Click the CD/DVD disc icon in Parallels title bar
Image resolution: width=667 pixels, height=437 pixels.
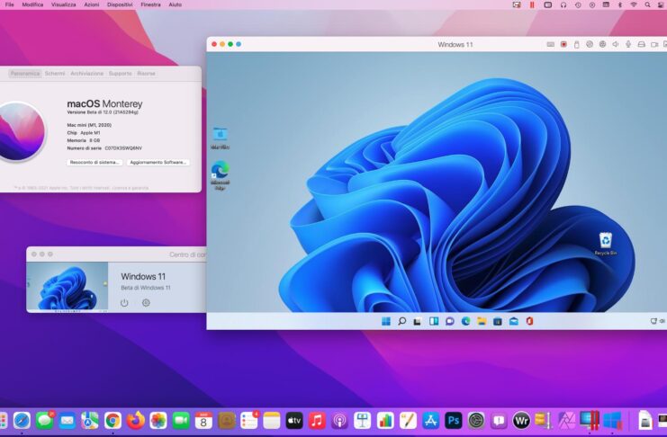(590, 44)
